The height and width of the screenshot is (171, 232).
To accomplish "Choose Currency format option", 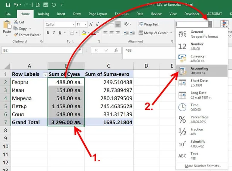I will coord(202,59).
